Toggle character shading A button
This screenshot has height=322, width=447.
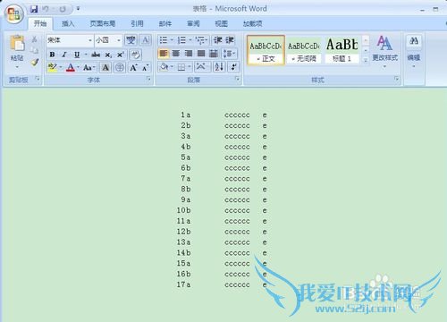105,68
